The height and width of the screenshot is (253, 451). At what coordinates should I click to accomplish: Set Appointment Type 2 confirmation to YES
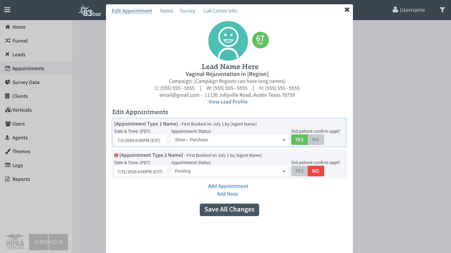click(x=299, y=171)
